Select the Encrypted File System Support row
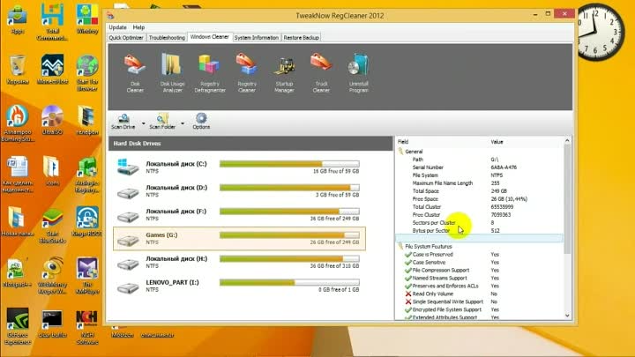635x357 pixels. tap(480, 309)
